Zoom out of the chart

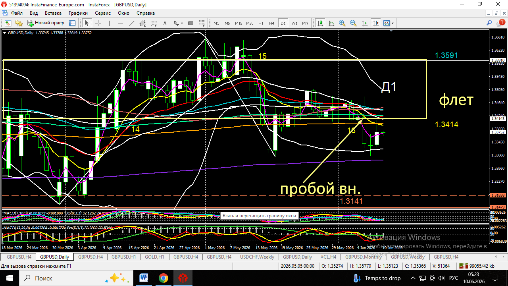(353, 23)
